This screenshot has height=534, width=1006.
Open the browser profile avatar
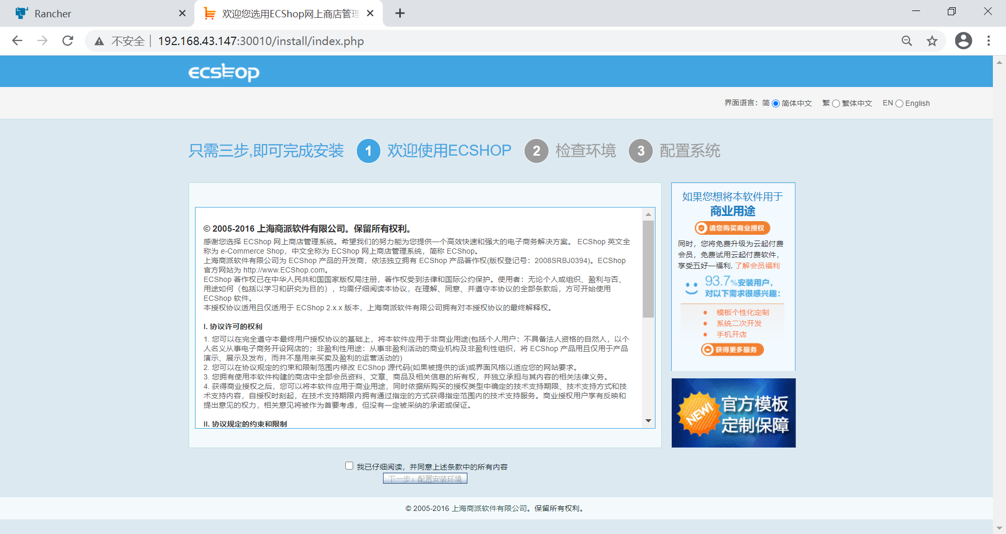tap(963, 41)
